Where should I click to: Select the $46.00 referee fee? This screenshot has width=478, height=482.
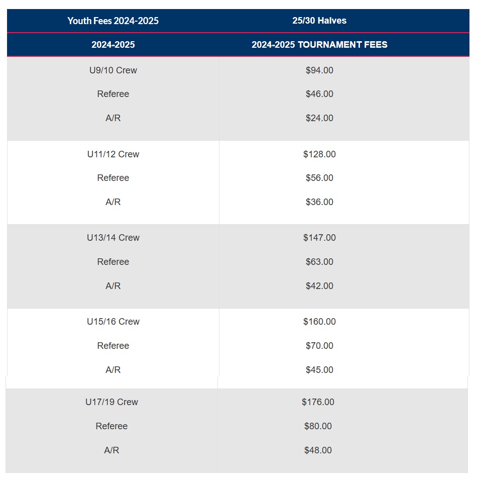pos(319,94)
